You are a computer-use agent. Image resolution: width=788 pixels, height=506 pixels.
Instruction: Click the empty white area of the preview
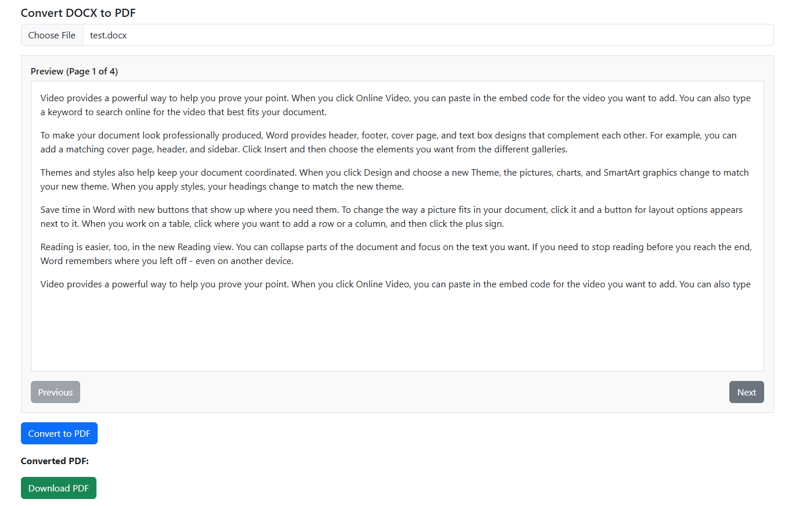click(x=397, y=332)
